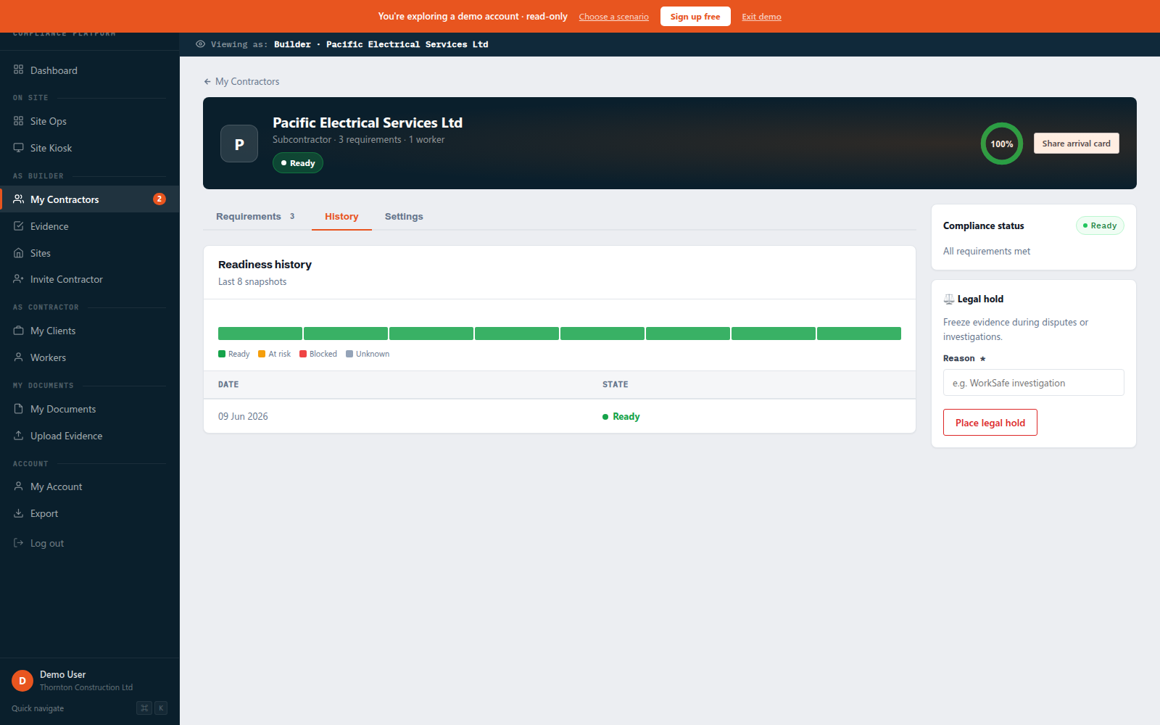Click the P company avatar tile
The width and height of the screenshot is (1160, 725).
click(239, 144)
